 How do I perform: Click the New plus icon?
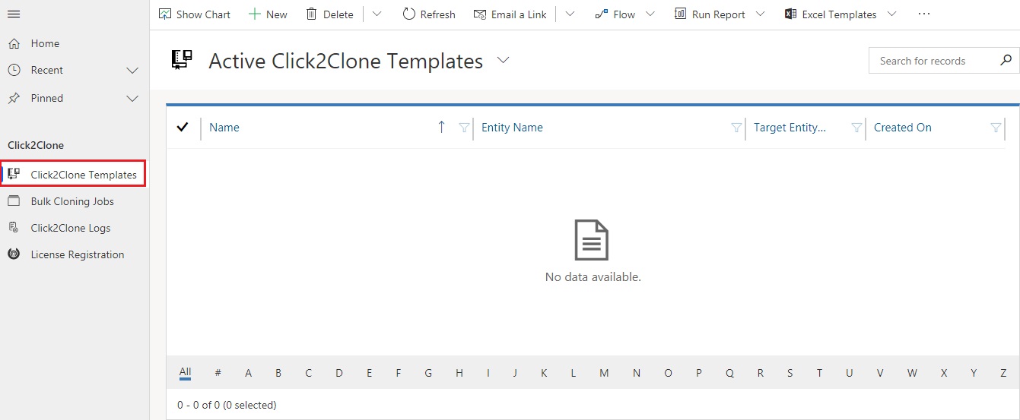pos(255,14)
